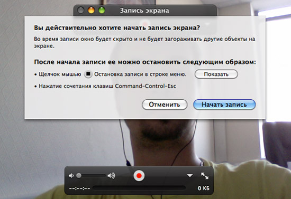Image resolution: width=291 pixels, height=199 pixels.
Task: Click the "Запись экрана" window title
Action: click(x=144, y=11)
